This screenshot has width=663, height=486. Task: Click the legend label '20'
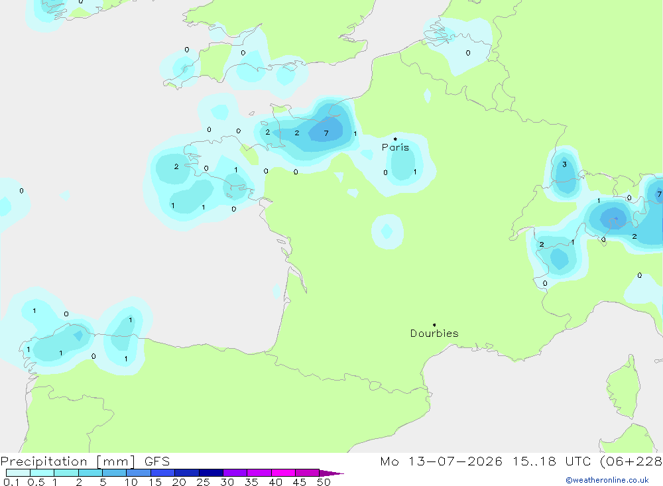179,482
